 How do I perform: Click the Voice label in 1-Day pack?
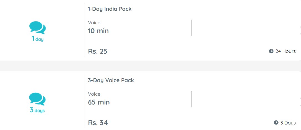[94, 23]
